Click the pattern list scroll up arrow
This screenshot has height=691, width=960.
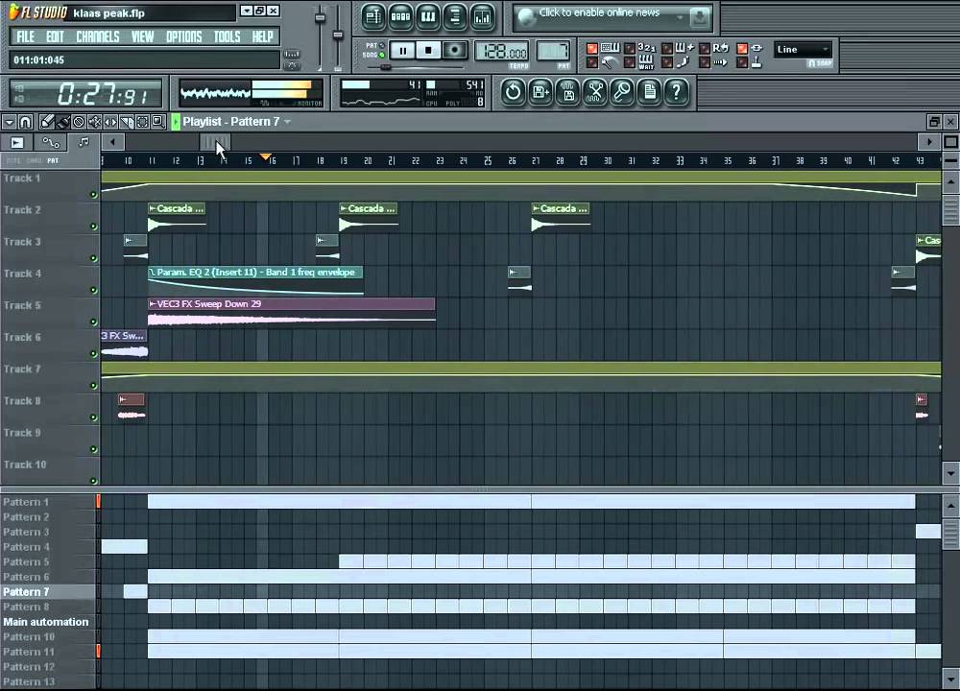pyautogui.click(x=950, y=506)
